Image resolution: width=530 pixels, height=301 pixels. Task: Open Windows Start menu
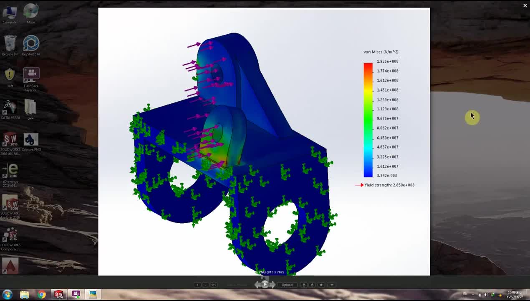click(8, 295)
